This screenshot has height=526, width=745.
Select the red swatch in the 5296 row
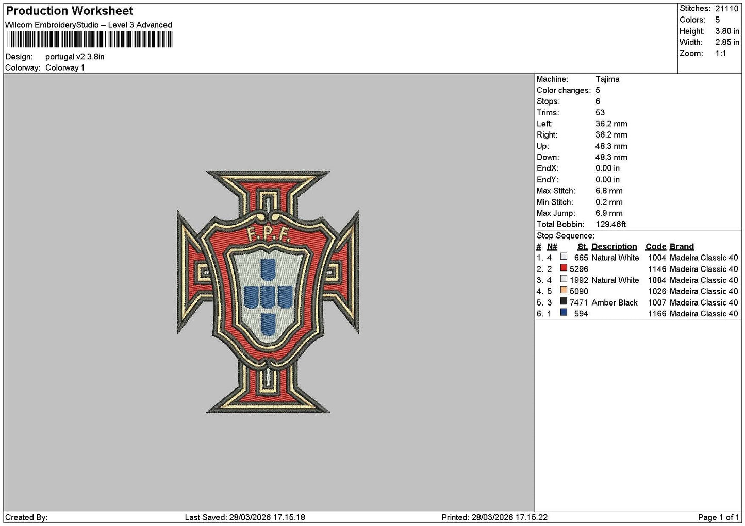coord(564,268)
